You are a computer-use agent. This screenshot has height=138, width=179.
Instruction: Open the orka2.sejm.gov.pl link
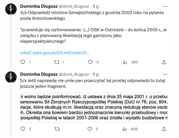pos(55,53)
